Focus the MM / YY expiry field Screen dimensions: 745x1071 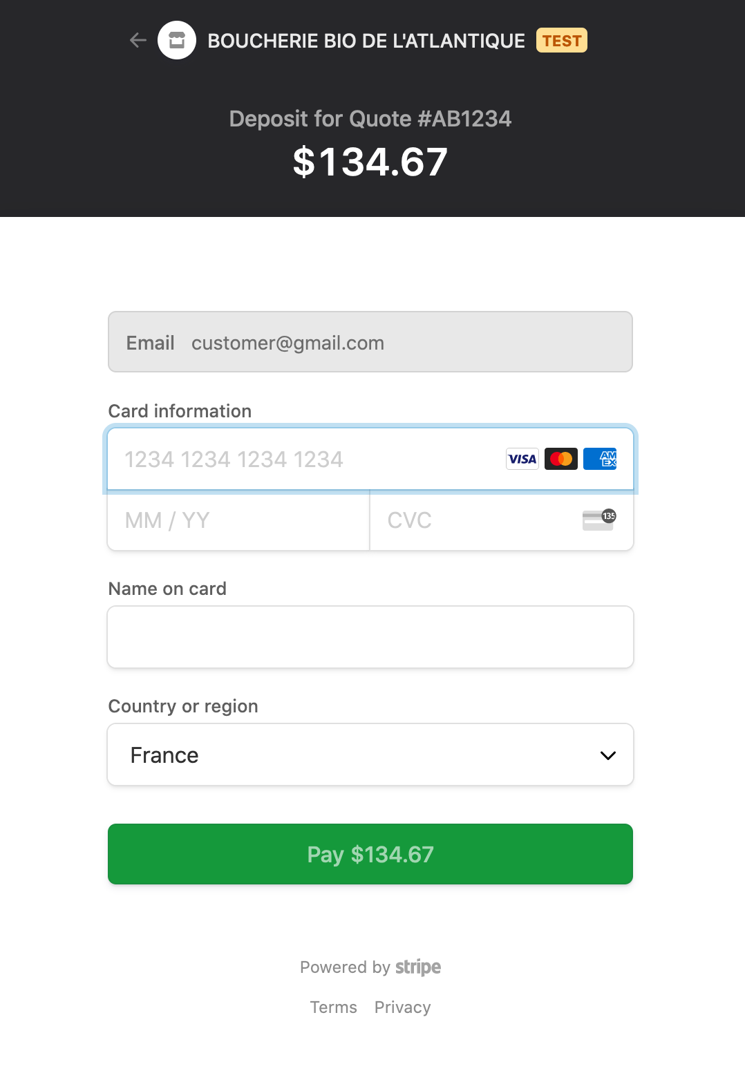point(238,520)
